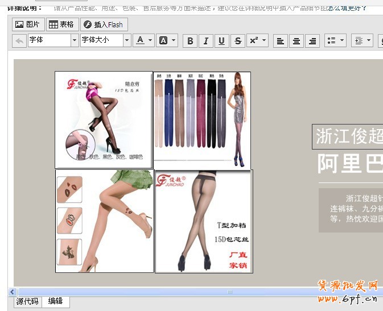
Task: Toggle bold formatting
Action: [190, 40]
